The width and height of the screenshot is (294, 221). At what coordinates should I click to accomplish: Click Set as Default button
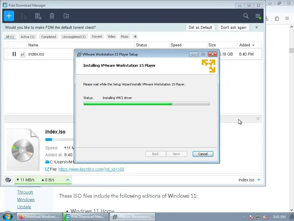(x=200, y=27)
